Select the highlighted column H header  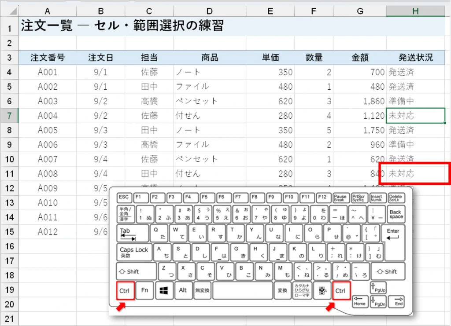tap(416, 11)
